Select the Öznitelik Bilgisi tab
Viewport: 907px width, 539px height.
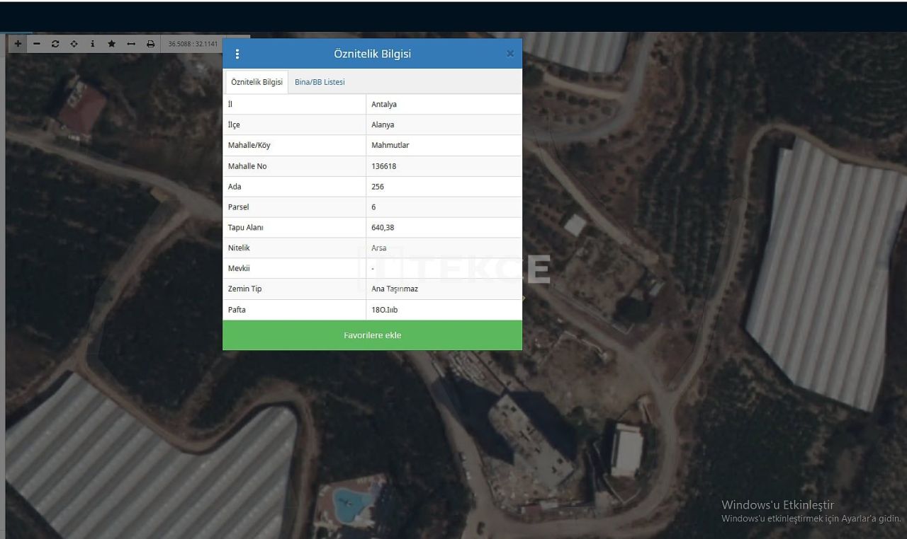(x=257, y=82)
